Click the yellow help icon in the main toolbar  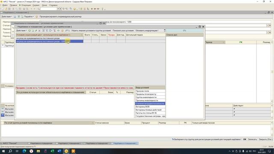[x=74, y=9]
